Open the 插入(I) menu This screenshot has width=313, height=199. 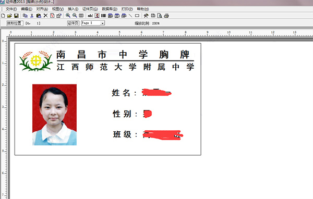73,9
